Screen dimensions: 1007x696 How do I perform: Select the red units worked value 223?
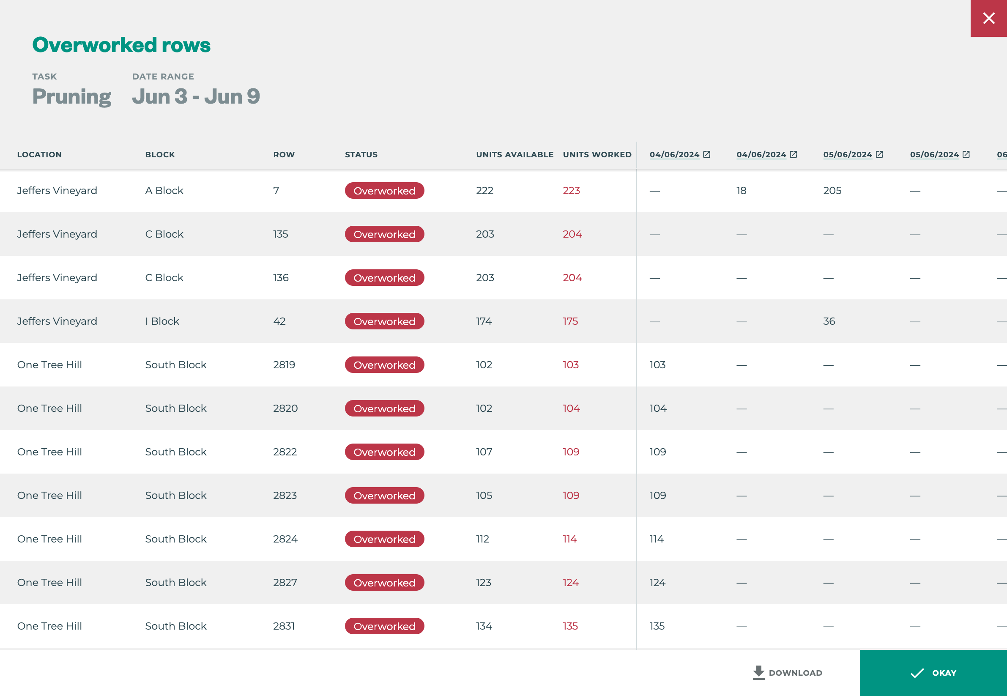coord(572,191)
